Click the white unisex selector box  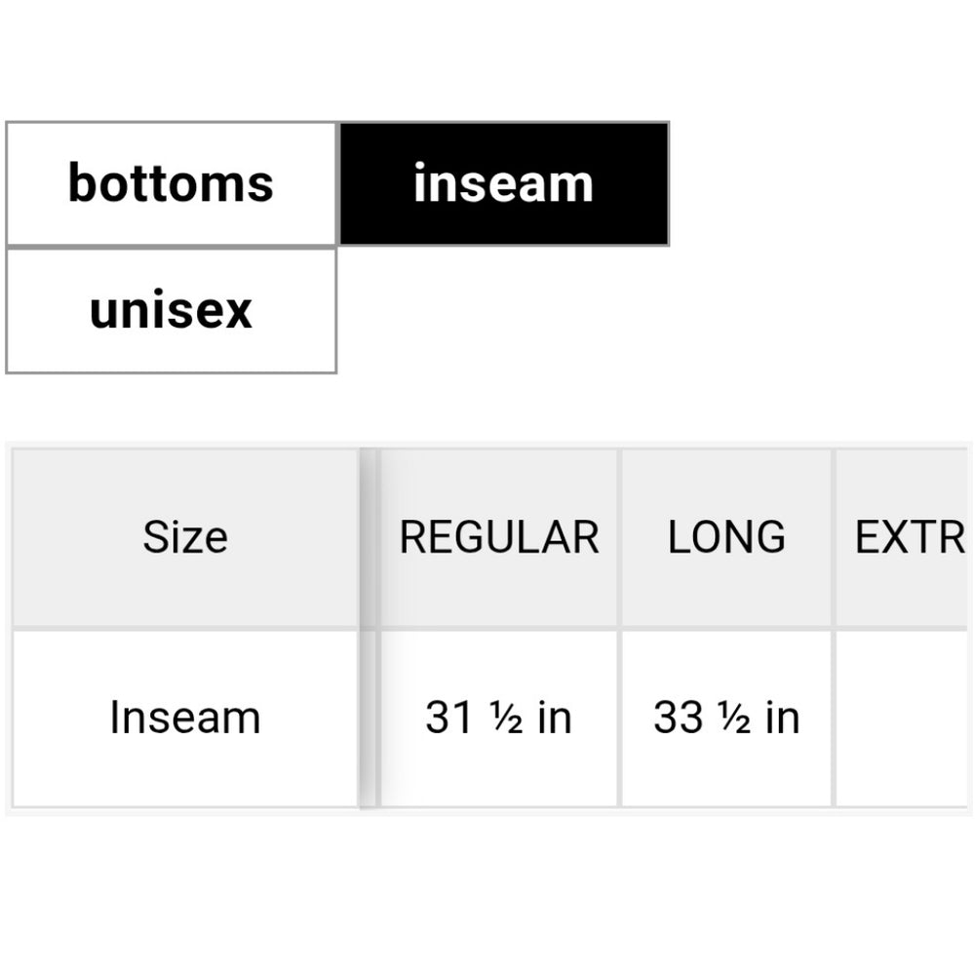[x=171, y=309]
